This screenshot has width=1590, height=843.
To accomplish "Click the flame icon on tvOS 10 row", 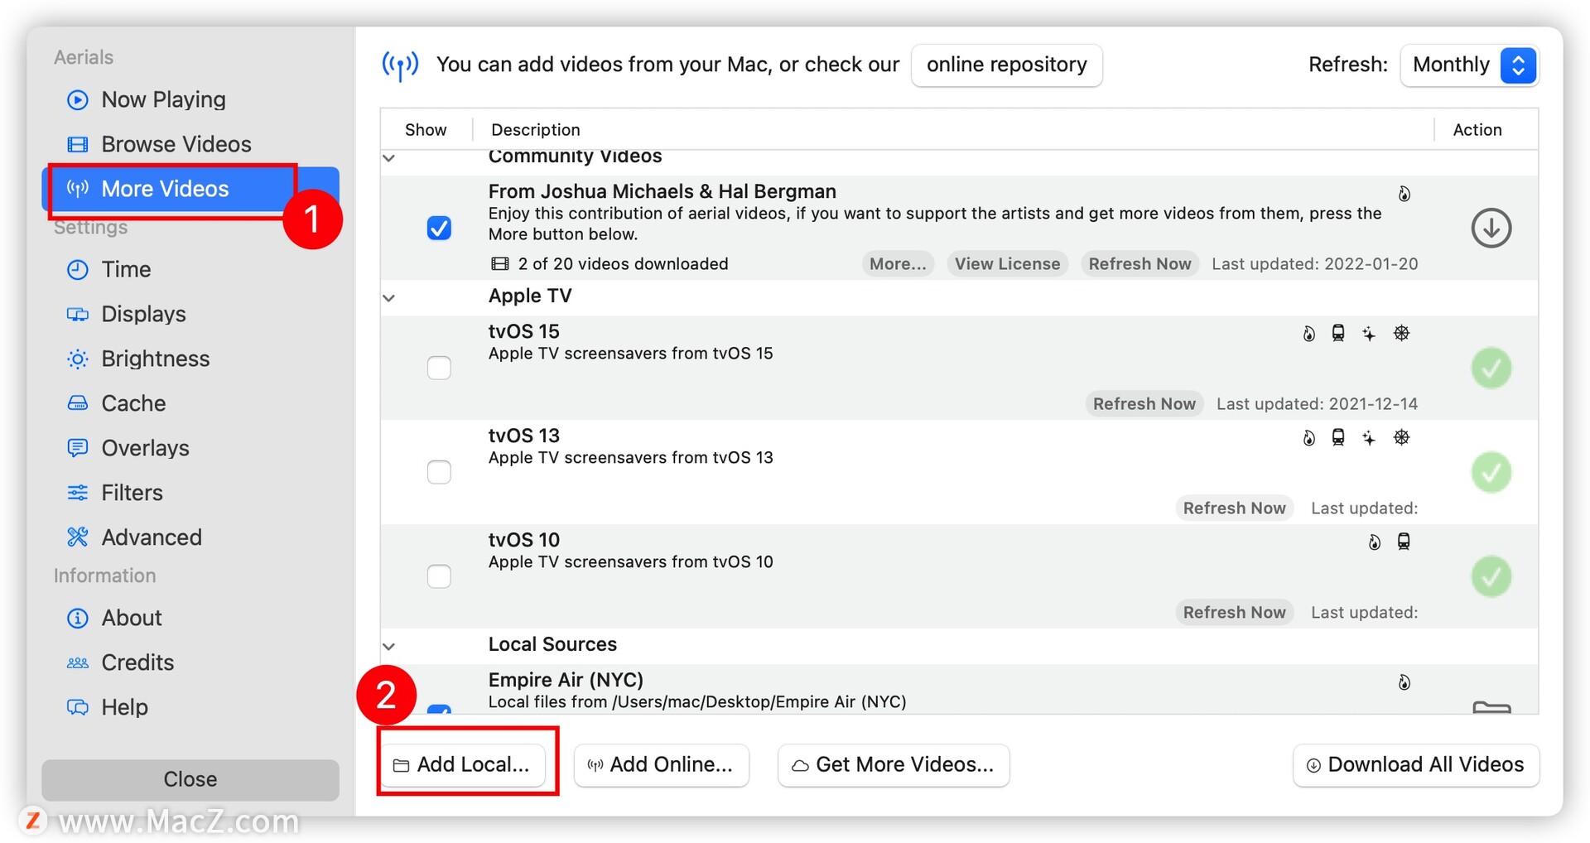I will [1375, 542].
